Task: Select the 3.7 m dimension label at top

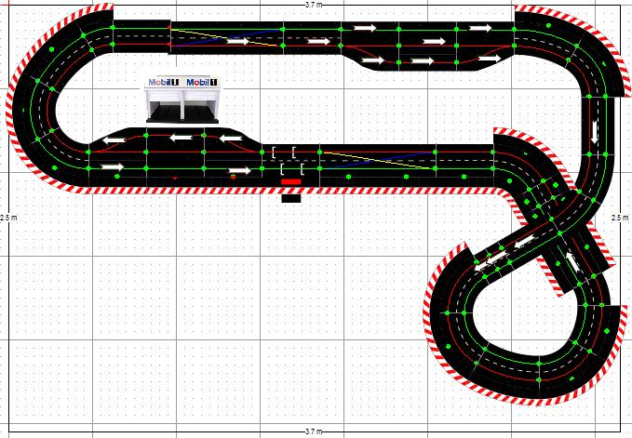Action: 315,5
